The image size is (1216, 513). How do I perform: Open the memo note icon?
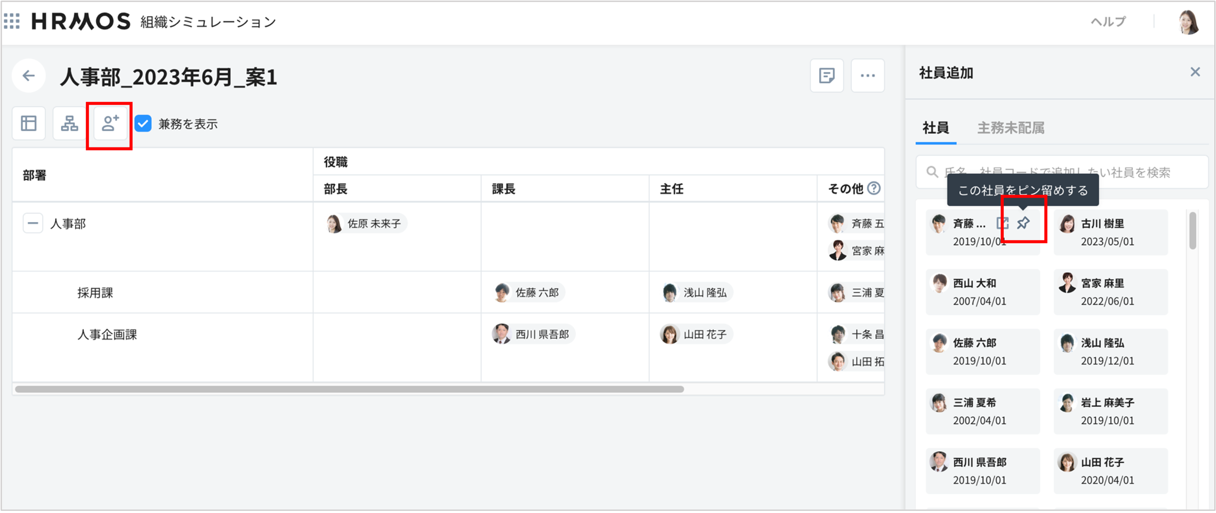(827, 76)
